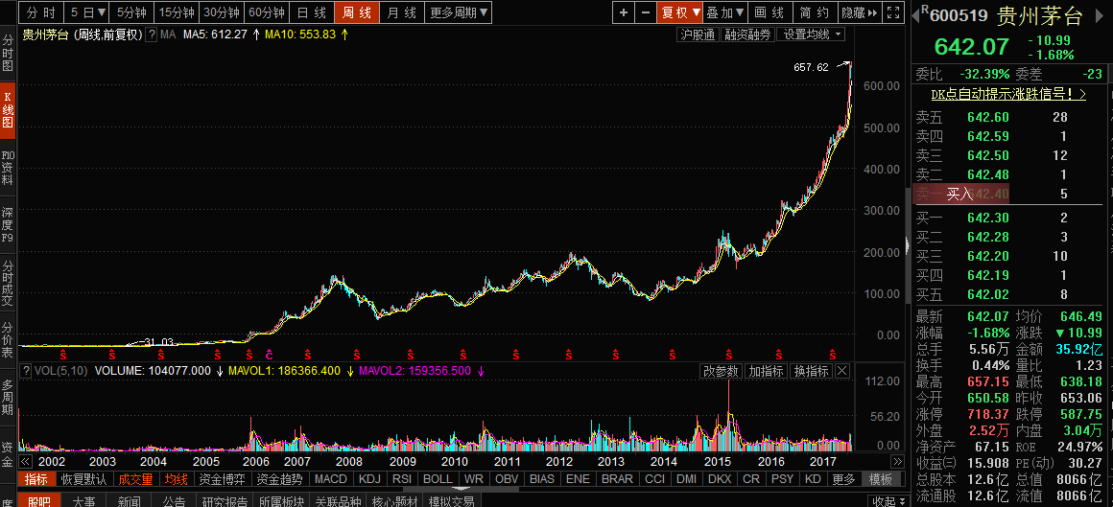Open the F10资料 sidebar item

8,168
